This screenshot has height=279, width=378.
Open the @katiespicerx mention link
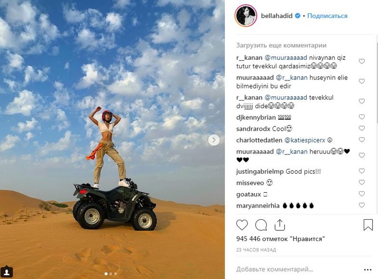(x=305, y=140)
